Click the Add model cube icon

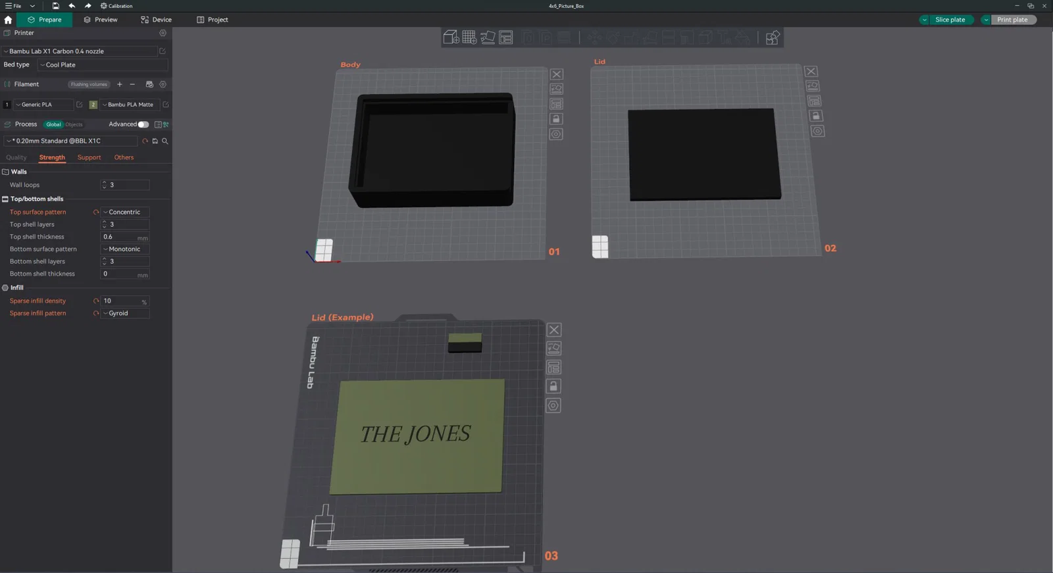tap(451, 37)
